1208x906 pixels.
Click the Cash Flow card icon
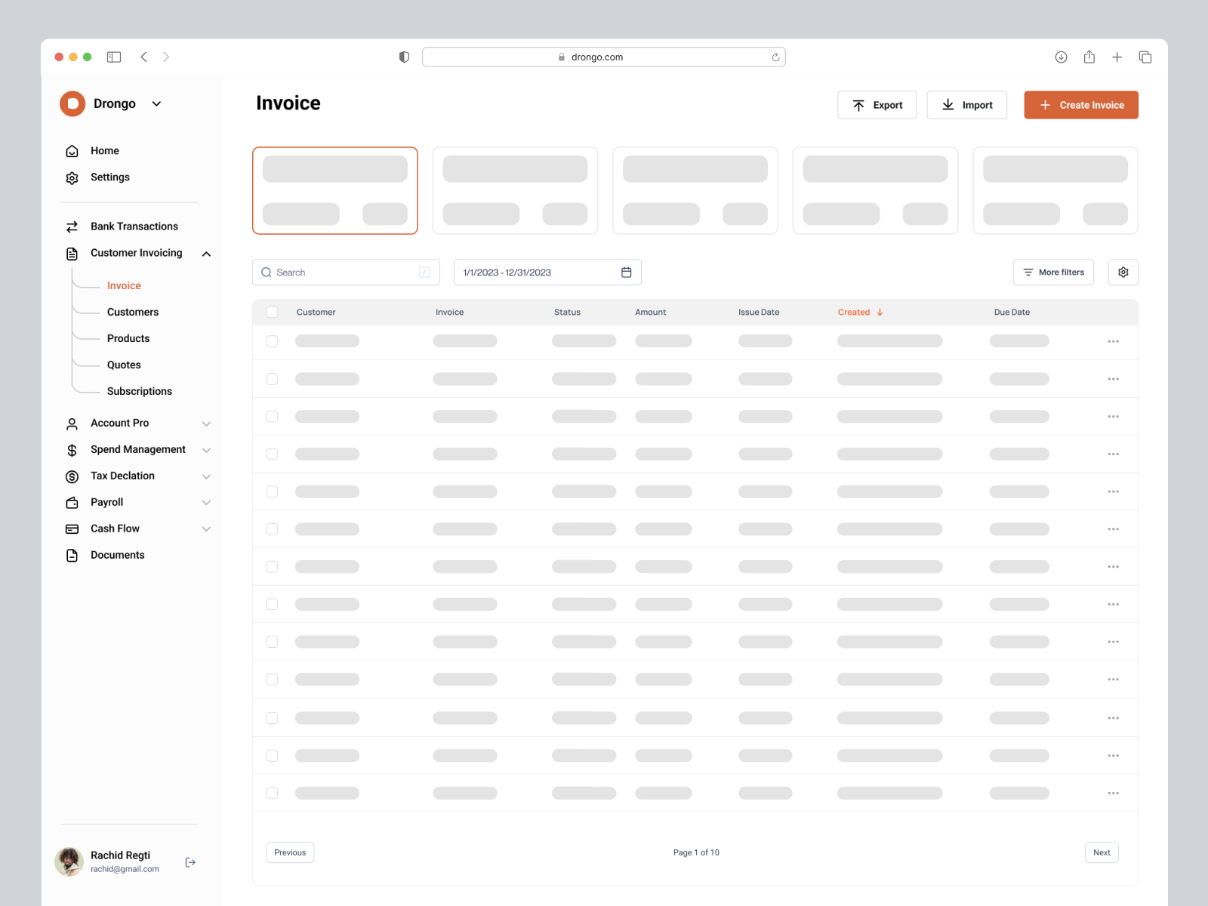pos(72,528)
